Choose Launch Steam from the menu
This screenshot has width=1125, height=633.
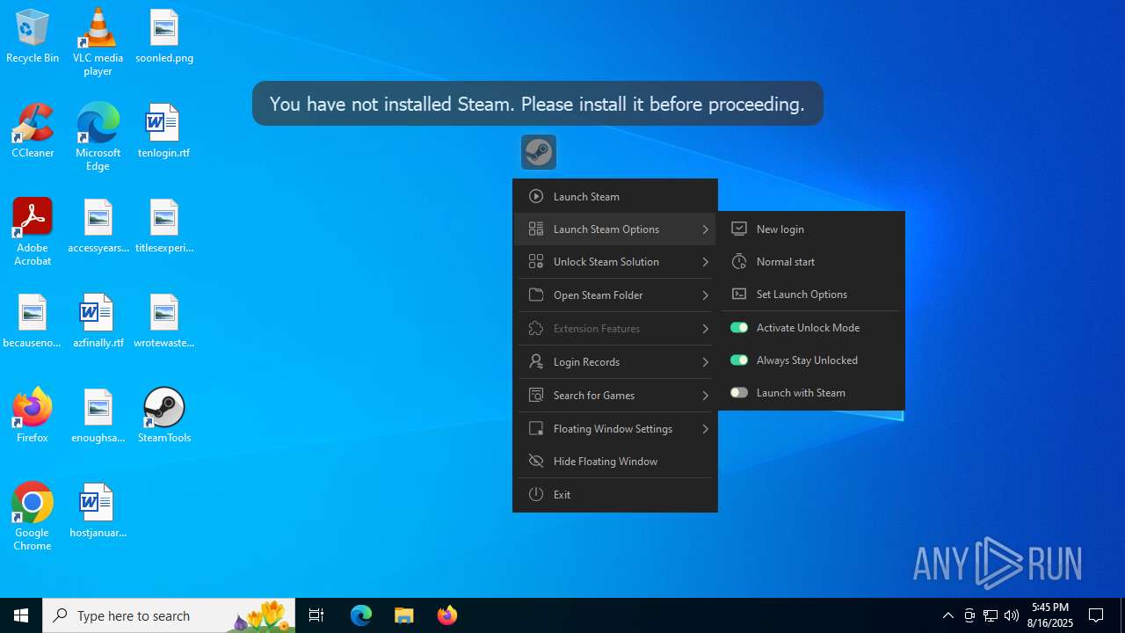615,196
